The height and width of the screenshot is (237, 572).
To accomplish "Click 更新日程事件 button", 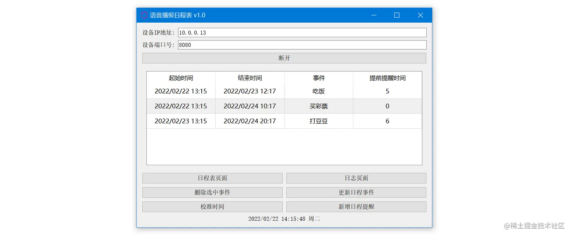I will 356,192.
